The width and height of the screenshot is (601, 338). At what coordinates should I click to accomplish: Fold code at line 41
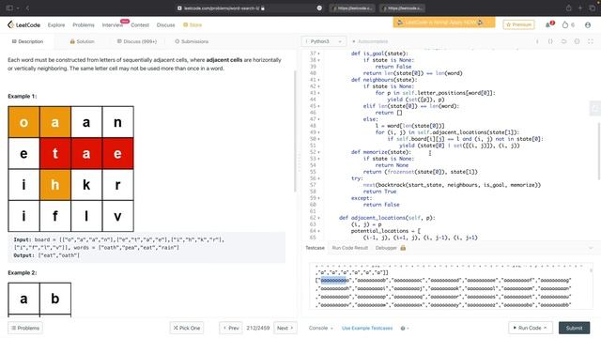point(318,80)
